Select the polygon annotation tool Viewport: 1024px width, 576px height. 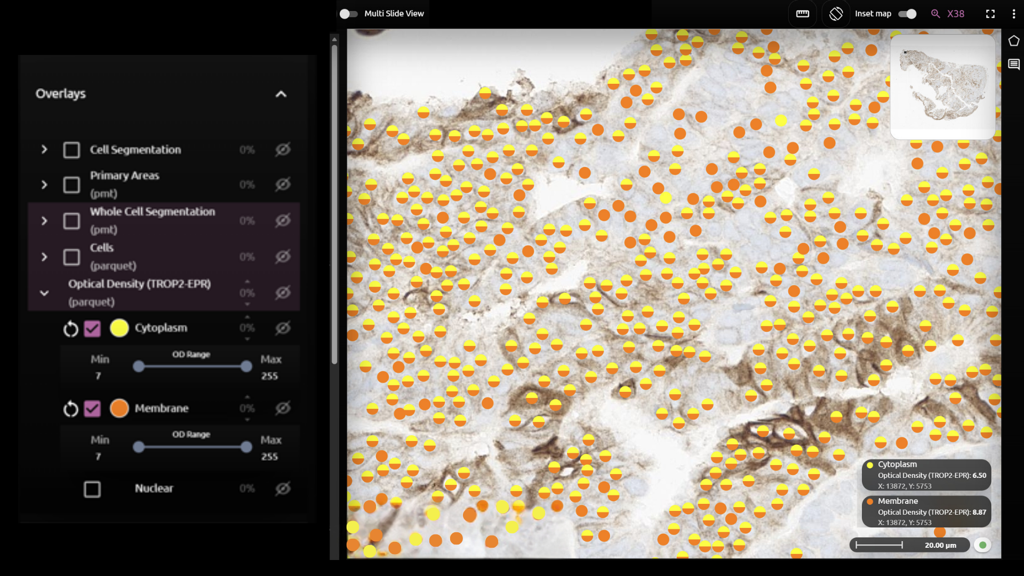(1014, 41)
